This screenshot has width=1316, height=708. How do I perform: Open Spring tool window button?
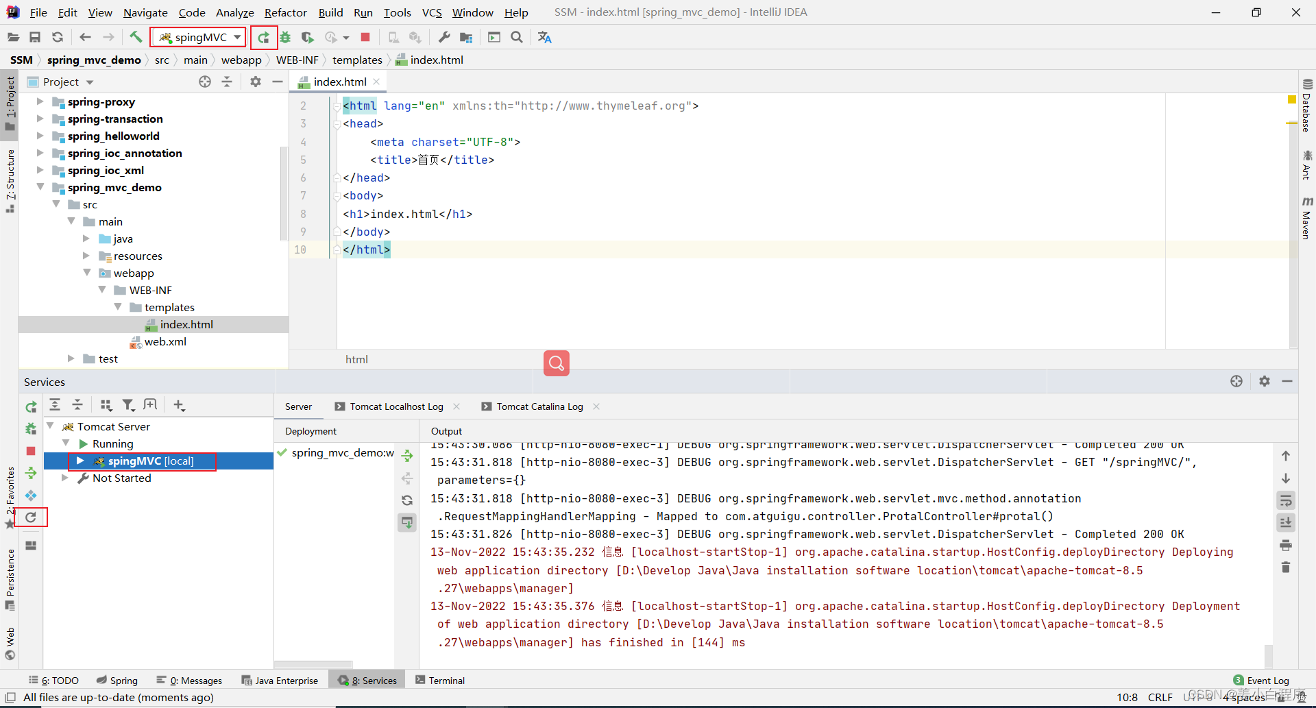(117, 681)
